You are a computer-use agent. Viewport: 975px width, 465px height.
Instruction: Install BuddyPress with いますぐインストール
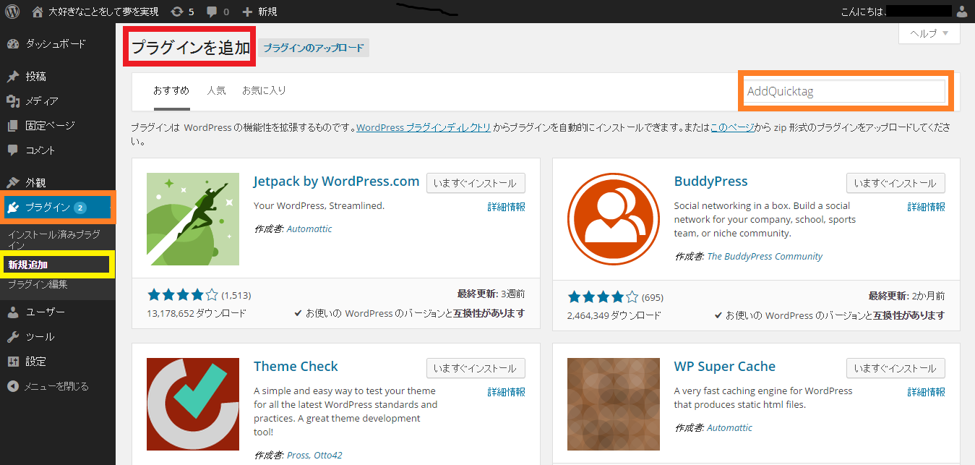[895, 183]
